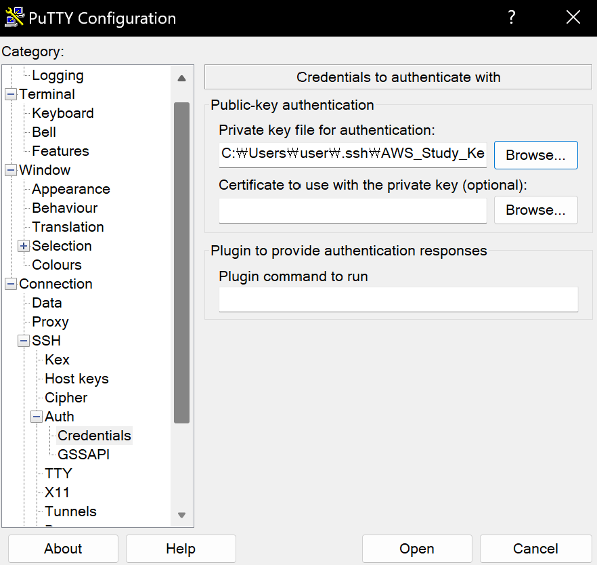Select Credentials in the tree

point(94,436)
